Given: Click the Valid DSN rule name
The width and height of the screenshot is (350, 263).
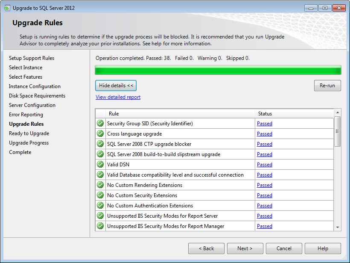Looking at the screenshot, I should (x=118, y=165).
